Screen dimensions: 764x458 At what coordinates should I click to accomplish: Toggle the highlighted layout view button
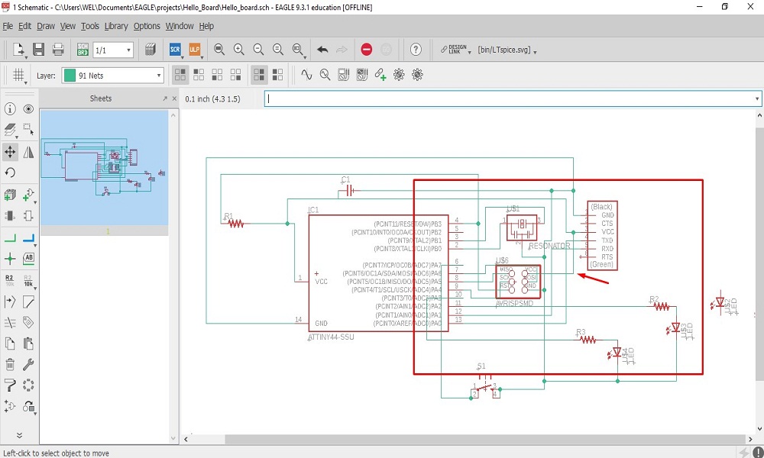(259, 75)
